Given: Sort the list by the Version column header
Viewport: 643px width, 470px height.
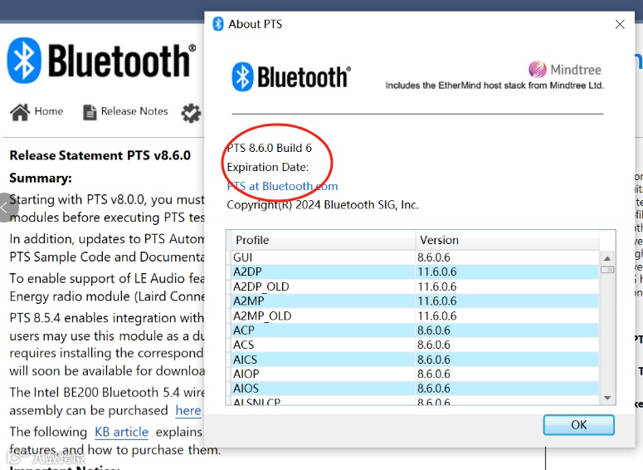Looking at the screenshot, I should (507, 240).
